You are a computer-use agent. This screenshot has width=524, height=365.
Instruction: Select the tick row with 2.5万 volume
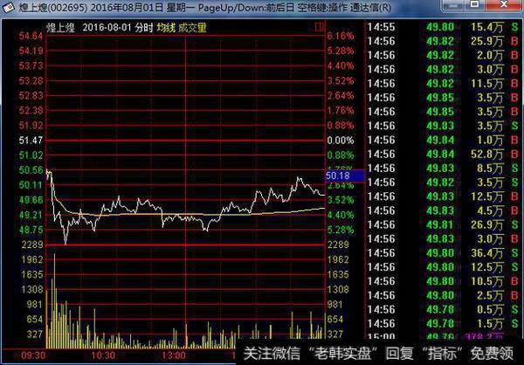pyautogui.click(x=444, y=295)
